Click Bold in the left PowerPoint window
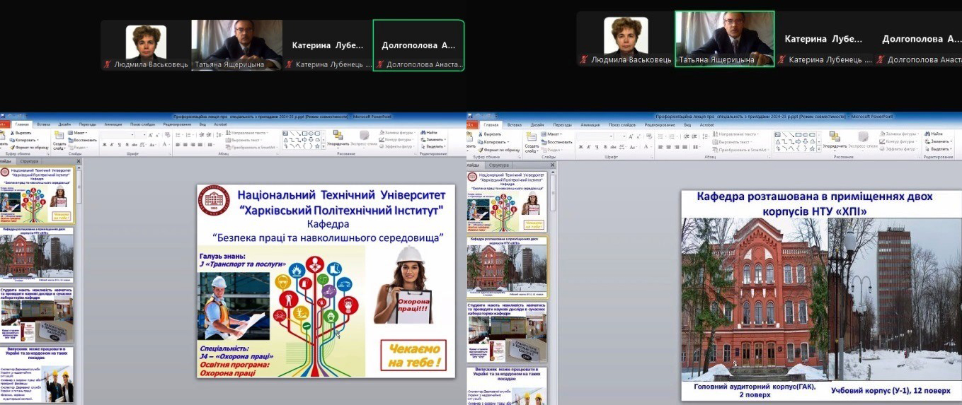 click(x=105, y=144)
